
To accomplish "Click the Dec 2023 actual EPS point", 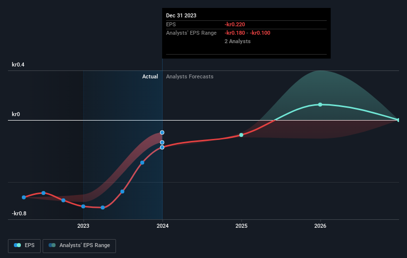I will (162, 147).
